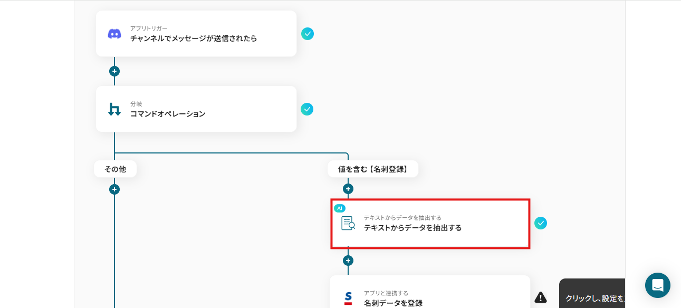Click the AI badge on the extraction card

coord(340,208)
